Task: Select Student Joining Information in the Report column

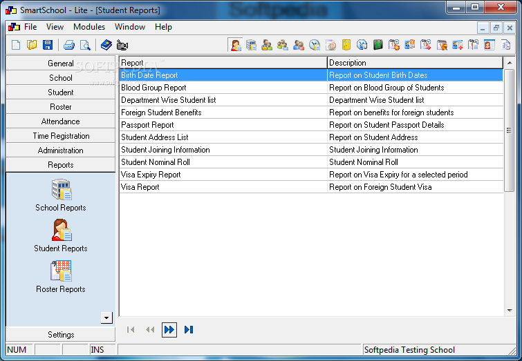Action: pos(165,150)
